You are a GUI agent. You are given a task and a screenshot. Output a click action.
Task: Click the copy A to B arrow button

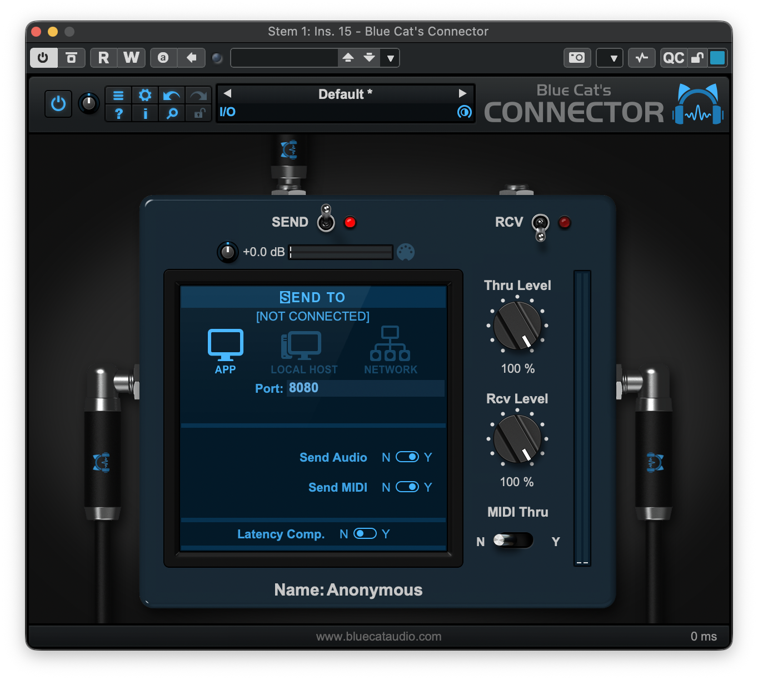(192, 58)
